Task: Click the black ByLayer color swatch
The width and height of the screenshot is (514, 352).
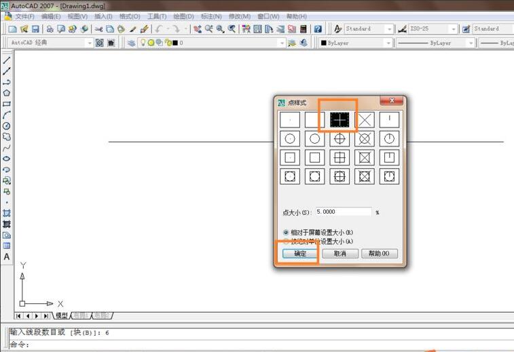Action: pos(324,43)
